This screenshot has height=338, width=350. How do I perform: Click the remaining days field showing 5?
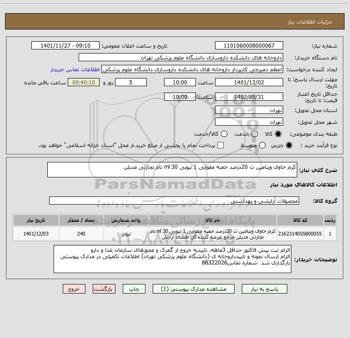131,82
